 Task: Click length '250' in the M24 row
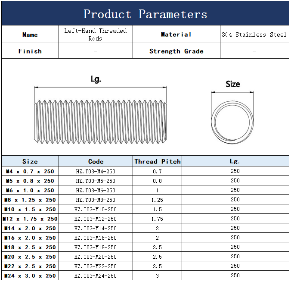tap(235, 275)
